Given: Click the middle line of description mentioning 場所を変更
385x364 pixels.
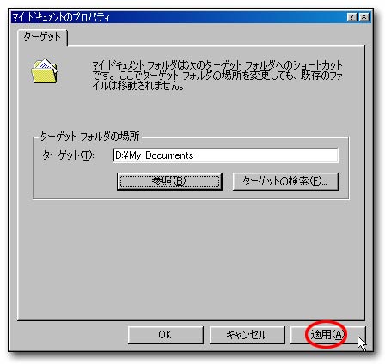Looking at the screenshot, I should click(217, 76).
